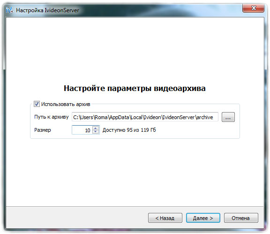Increase the archive size with the up arrow
The width and height of the screenshot is (270, 234).
[x=96, y=128]
